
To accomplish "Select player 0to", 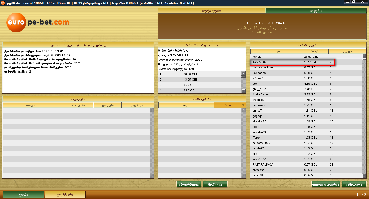I will click(x=306, y=84).
